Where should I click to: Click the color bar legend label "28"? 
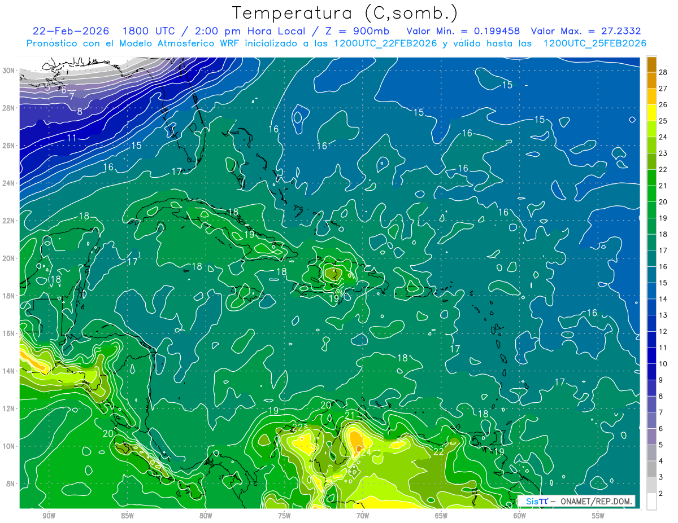663,72
